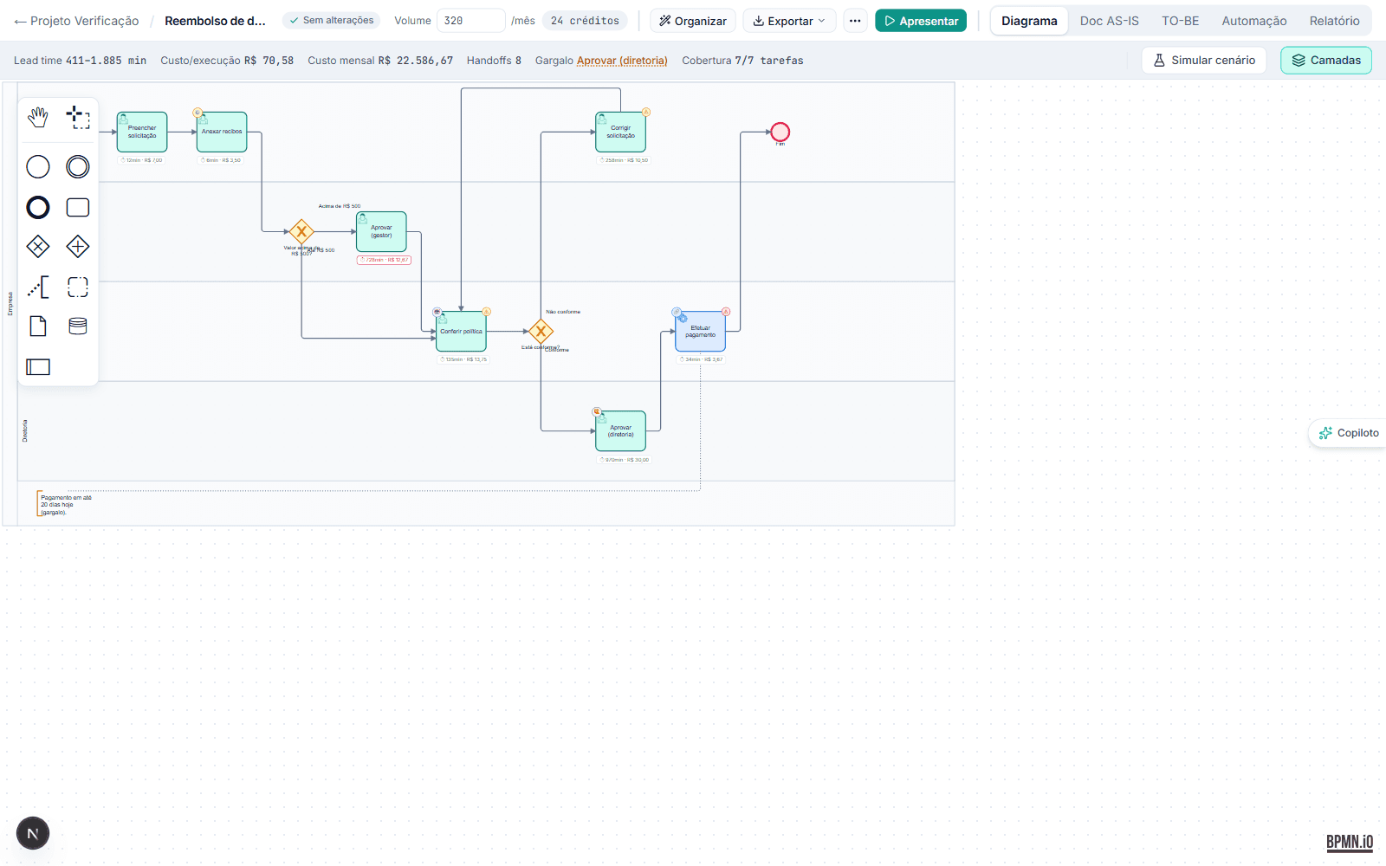Open the three-dots more options menu
This screenshot has width=1386, height=866.
point(855,21)
